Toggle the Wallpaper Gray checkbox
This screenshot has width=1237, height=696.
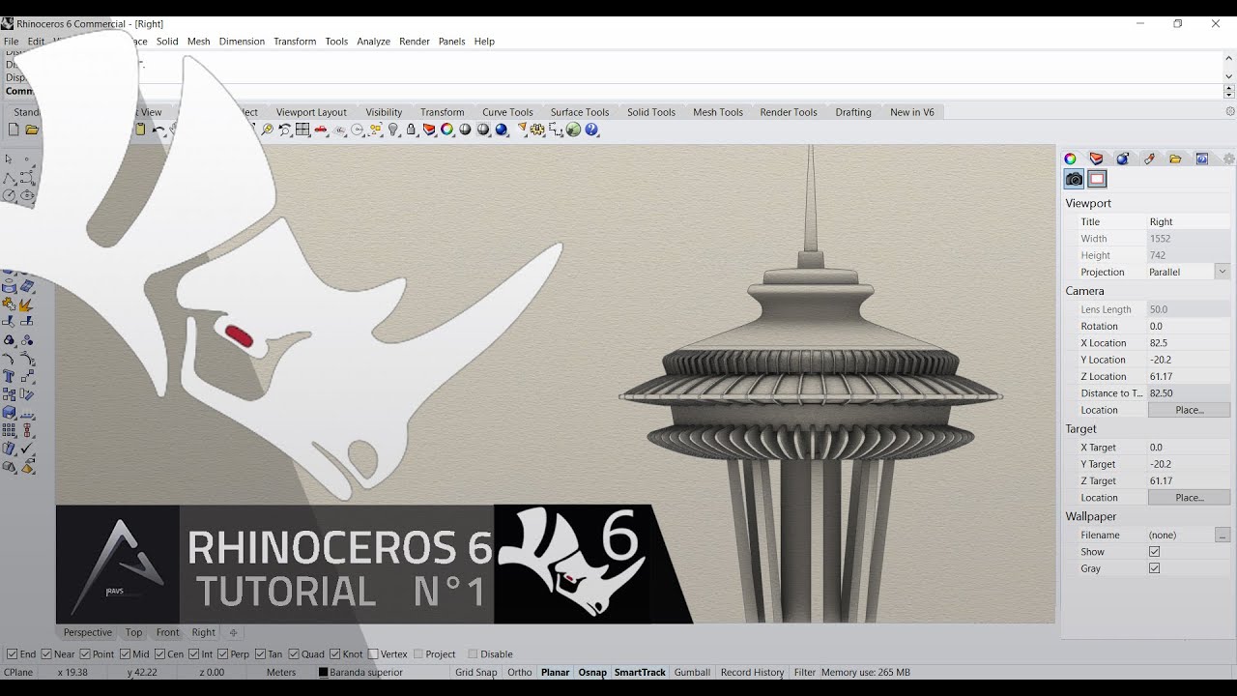(x=1154, y=568)
